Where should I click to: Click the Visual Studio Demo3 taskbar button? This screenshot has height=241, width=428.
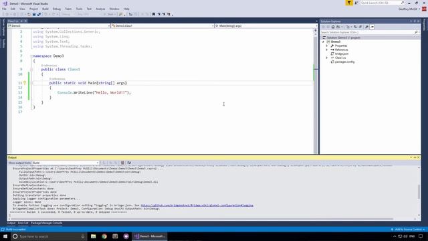pyautogui.click(x=150, y=236)
